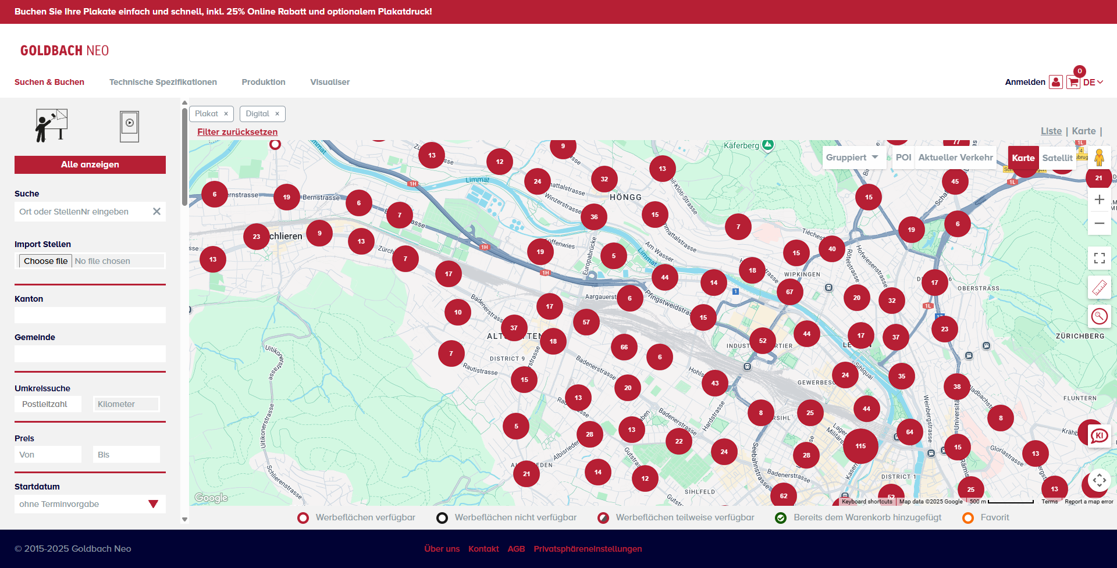Enable Aktueller Verkehr traffic layer

pos(955,158)
